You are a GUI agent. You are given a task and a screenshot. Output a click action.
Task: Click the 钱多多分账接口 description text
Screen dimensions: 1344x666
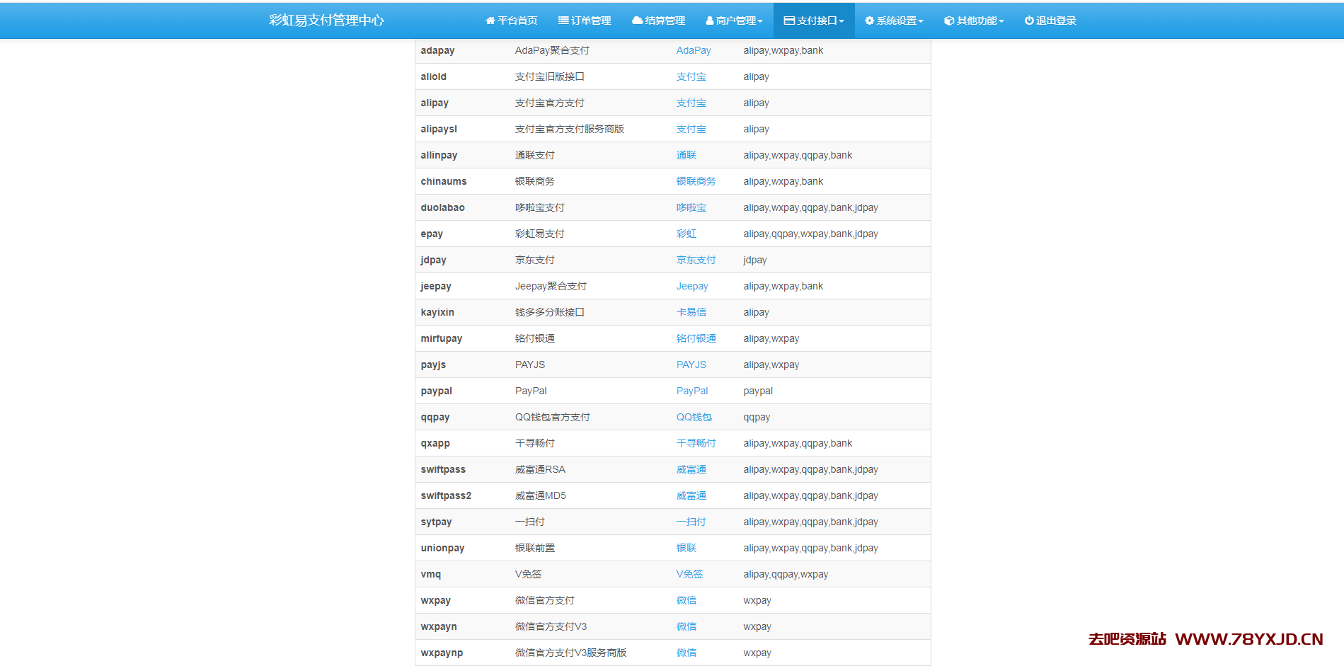[550, 312]
